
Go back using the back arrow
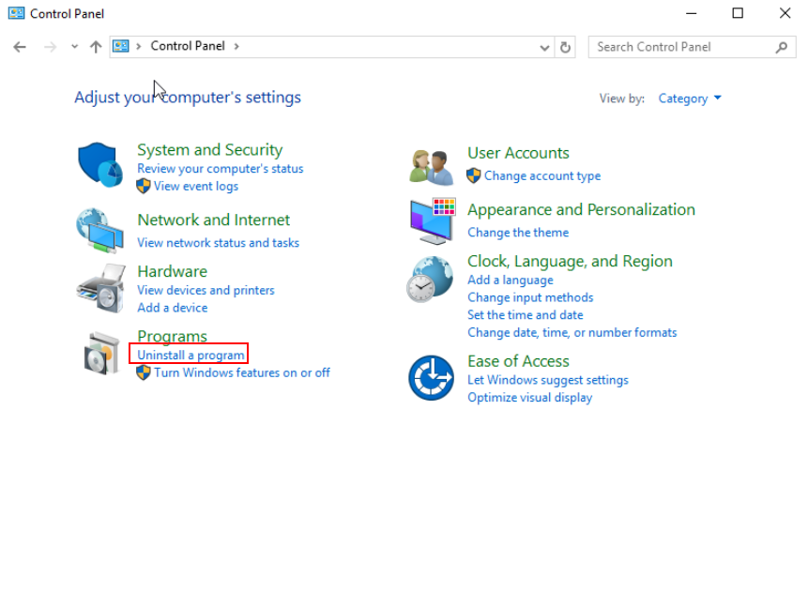pos(20,47)
